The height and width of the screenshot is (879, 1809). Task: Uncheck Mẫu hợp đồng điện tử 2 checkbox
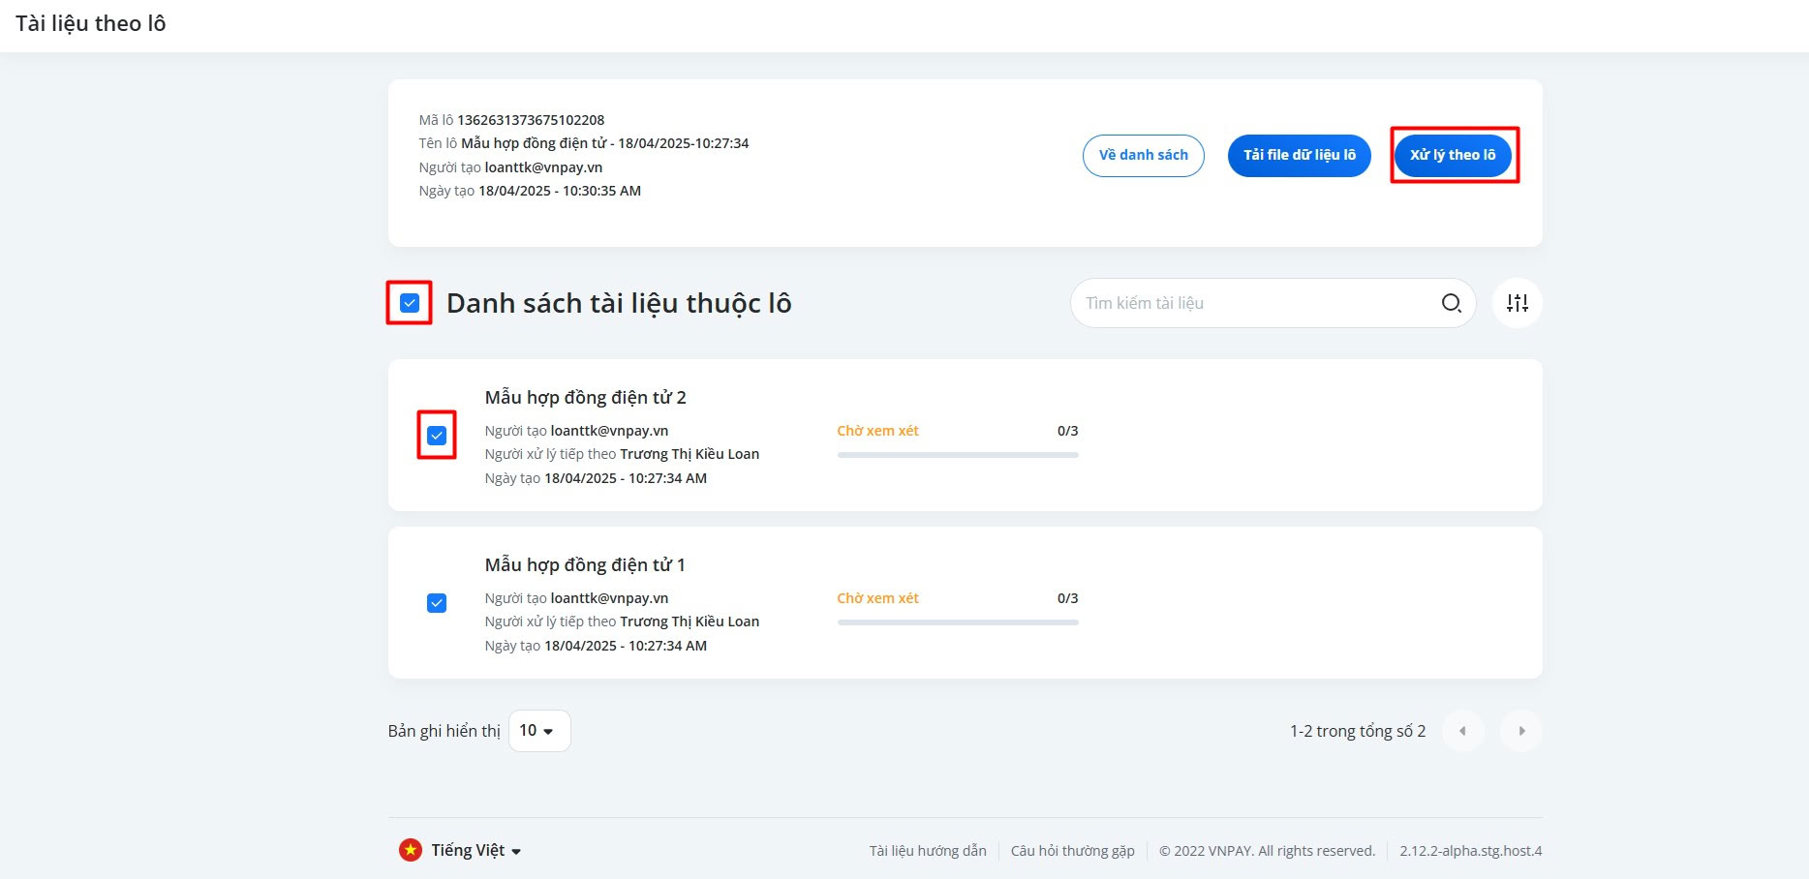[437, 436]
